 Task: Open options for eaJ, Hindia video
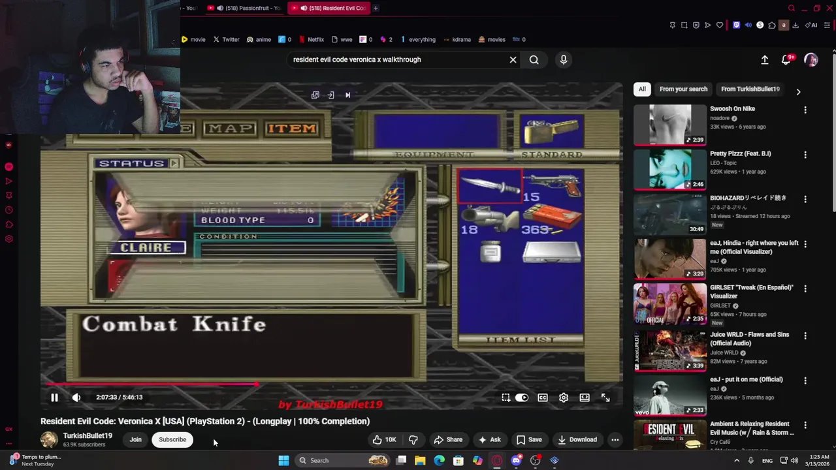[805, 244]
